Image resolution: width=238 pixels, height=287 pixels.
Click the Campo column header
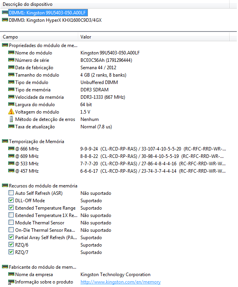point(39,37)
